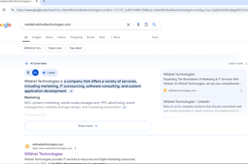The width and height of the screenshot is (248, 164).
Task: Expand the More search categories menu
Action: tap(116, 37)
